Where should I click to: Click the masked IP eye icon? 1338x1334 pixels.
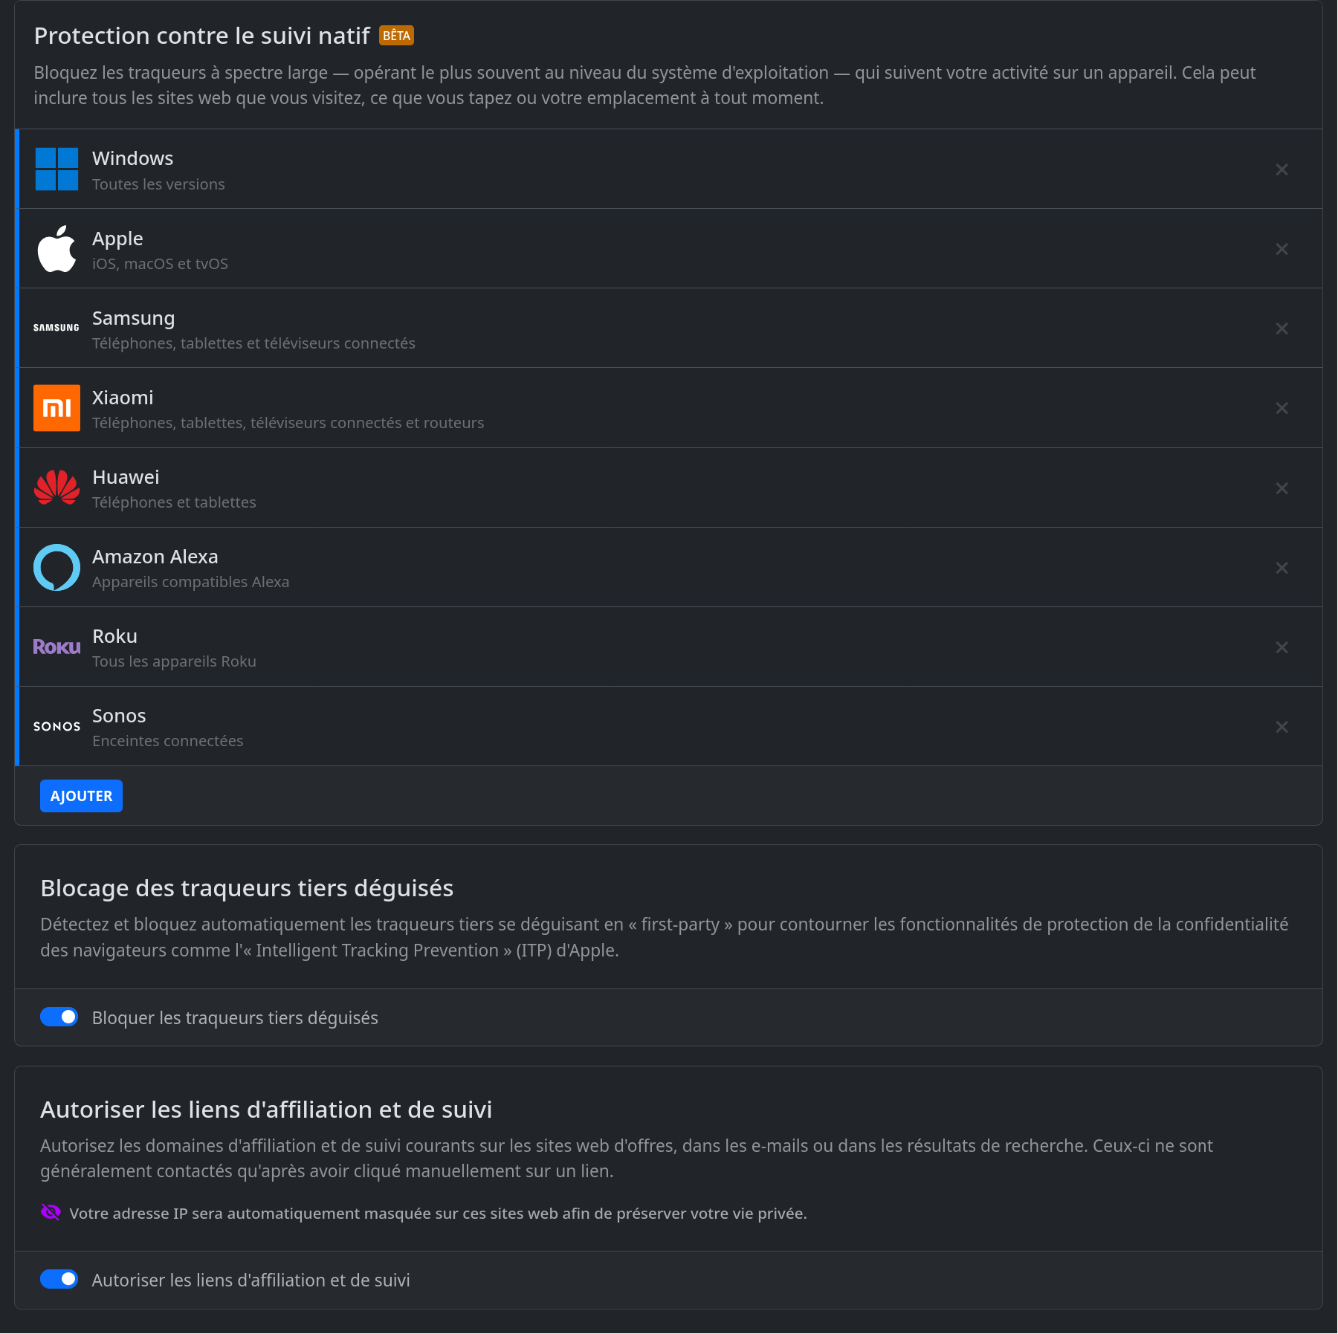point(51,1213)
